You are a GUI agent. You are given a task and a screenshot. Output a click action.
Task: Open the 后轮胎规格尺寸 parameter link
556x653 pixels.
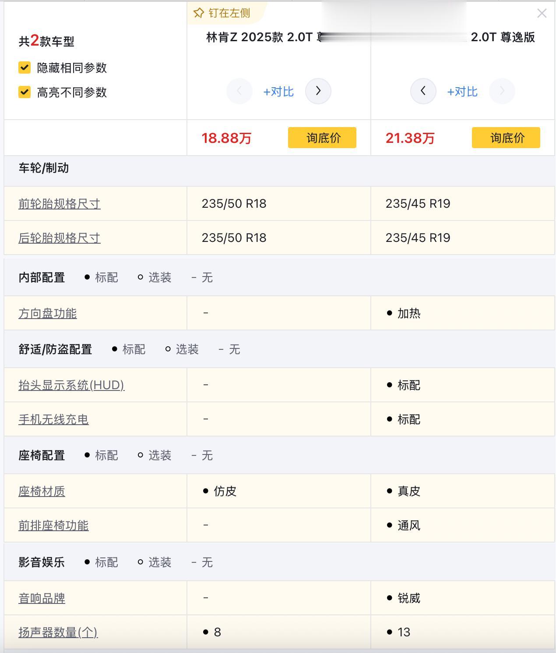tap(60, 238)
